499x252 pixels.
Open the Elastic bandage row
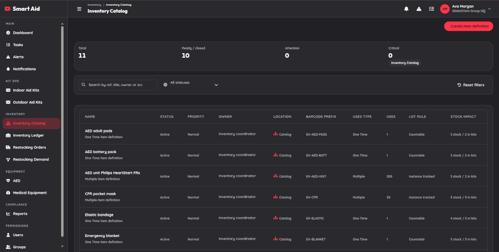(283, 218)
